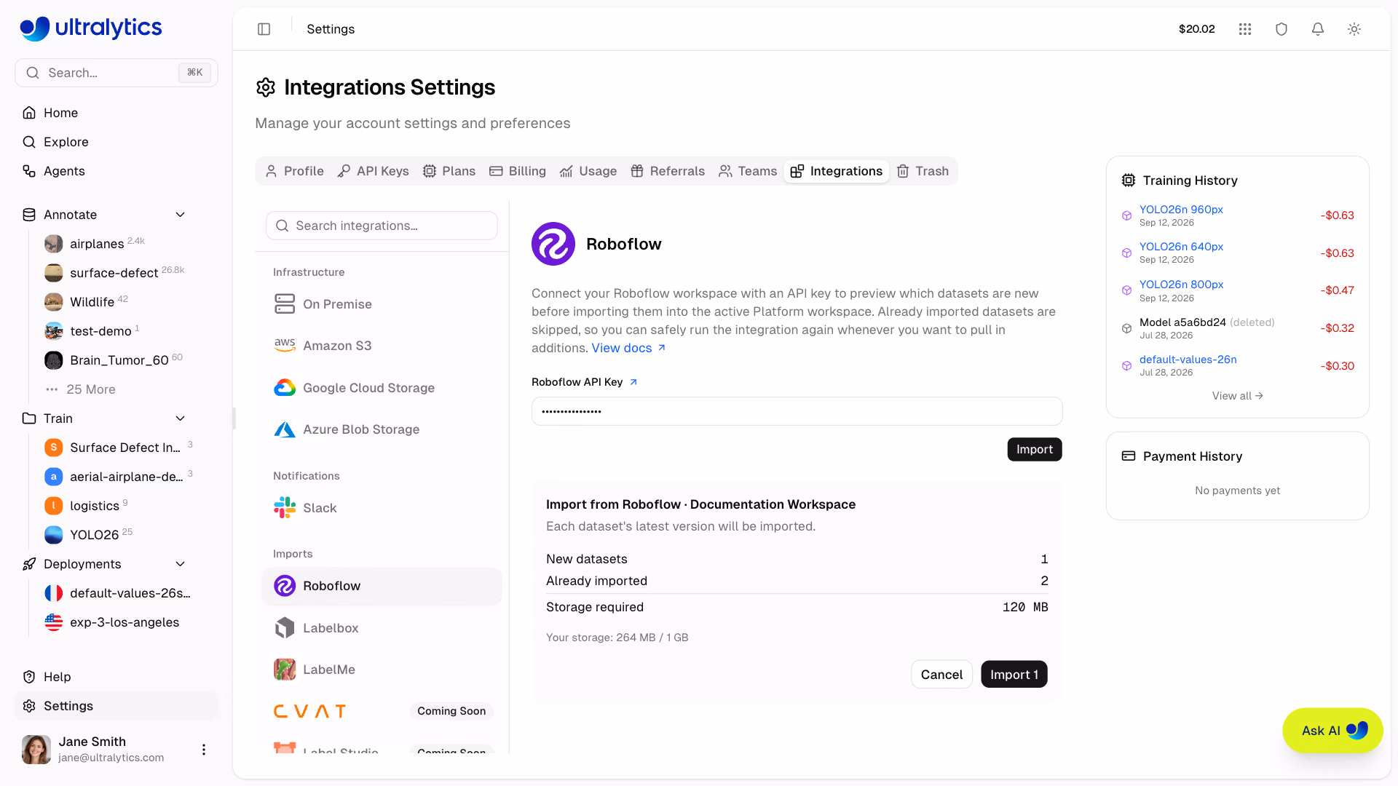This screenshot has height=786, width=1398.
Task: Open the Brain_Tumor_60 dataset
Action: point(115,360)
